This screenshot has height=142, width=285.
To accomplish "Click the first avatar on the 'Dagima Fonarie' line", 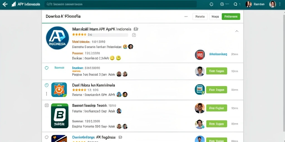I will click(119, 126).
